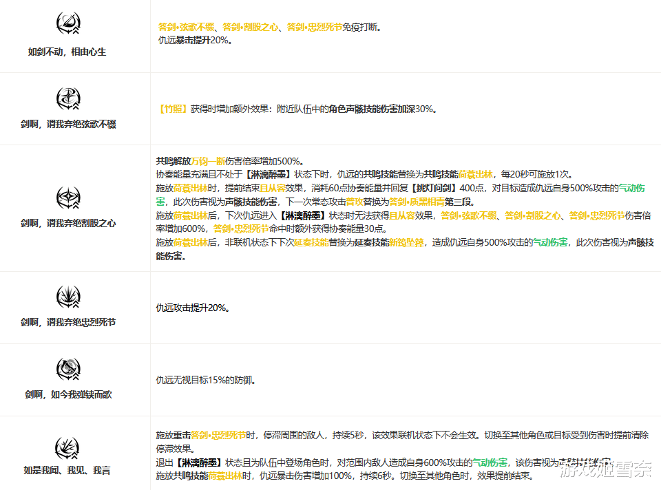Click the icon above 如是我闻、我见、我言
Image resolution: width=661 pixels, height=490 pixels.
click(x=67, y=448)
